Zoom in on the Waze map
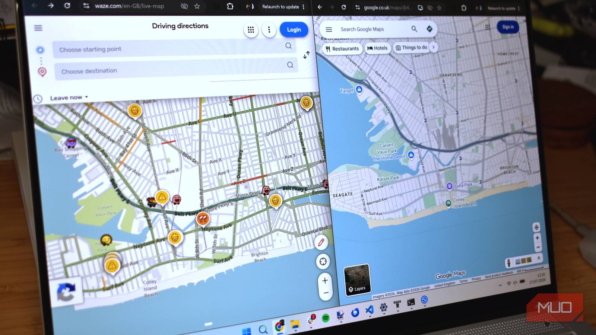This screenshot has width=596, height=335. pos(325,281)
